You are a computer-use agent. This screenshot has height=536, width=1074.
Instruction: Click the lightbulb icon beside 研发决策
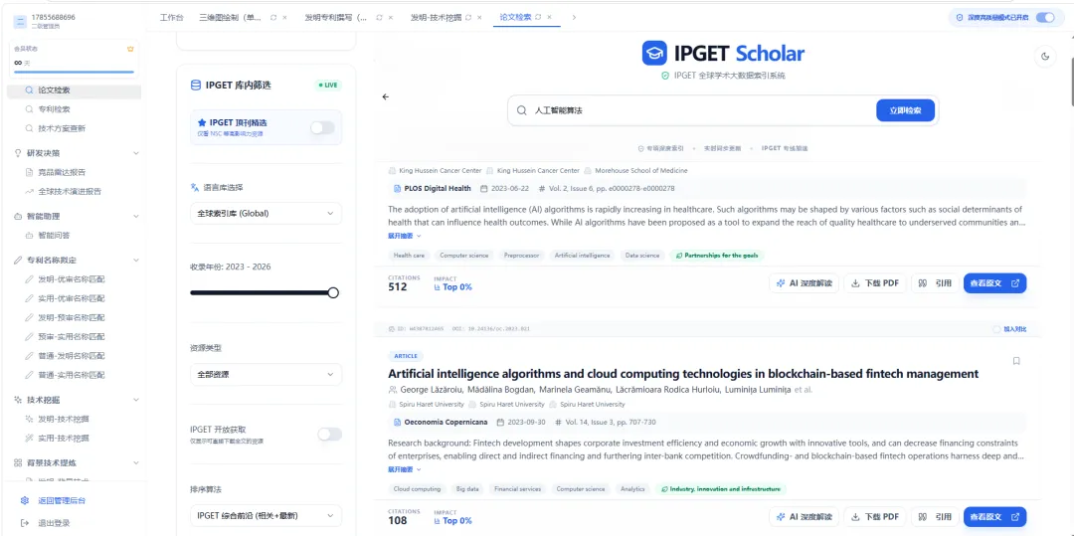tap(19, 153)
